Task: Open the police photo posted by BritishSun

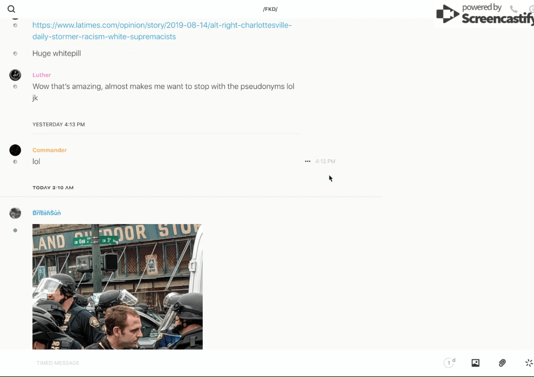Action: pos(117,287)
